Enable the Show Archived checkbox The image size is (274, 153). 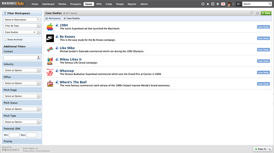(5, 40)
